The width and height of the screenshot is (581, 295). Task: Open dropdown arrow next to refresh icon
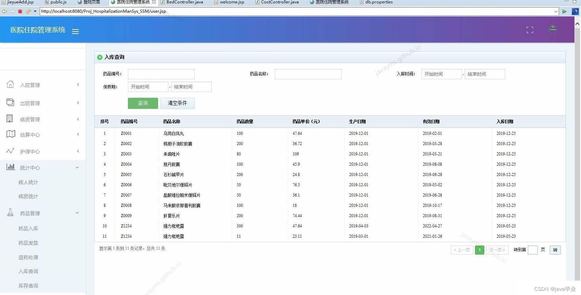(x=35, y=11)
